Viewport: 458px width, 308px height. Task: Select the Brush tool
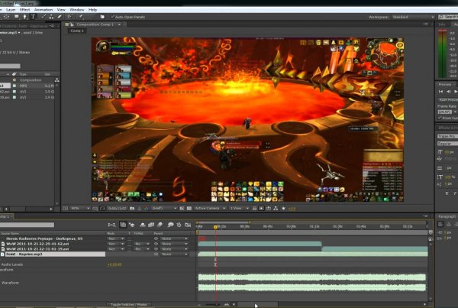point(44,17)
